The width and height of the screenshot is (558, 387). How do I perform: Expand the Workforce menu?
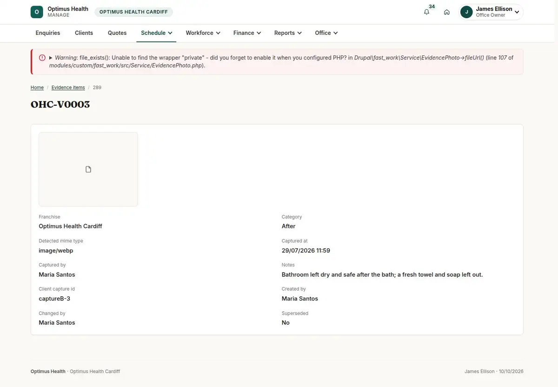tap(203, 33)
